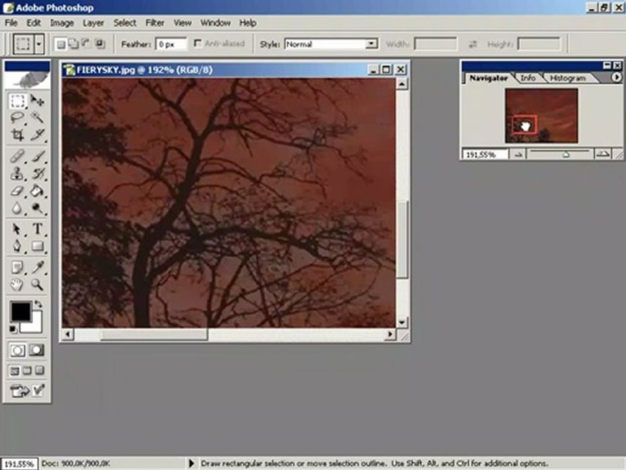Select the Rectangular Marquee tool in toolbox

[x=18, y=101]
